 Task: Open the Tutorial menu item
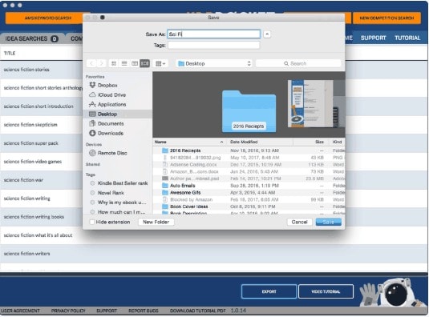point(407,38)
